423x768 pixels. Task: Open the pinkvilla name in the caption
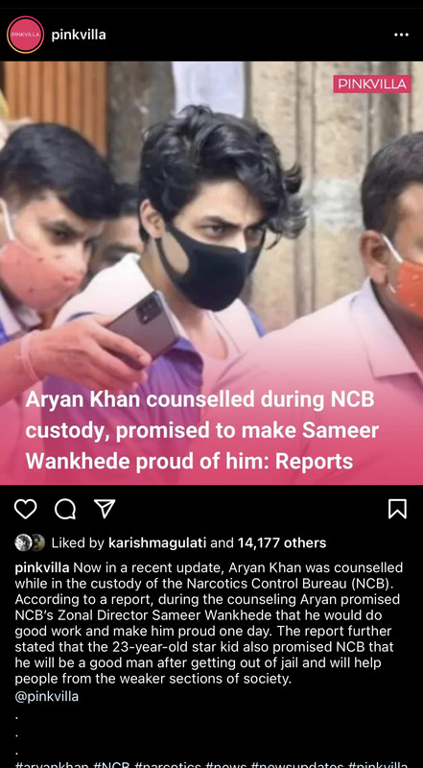point(41,568)
